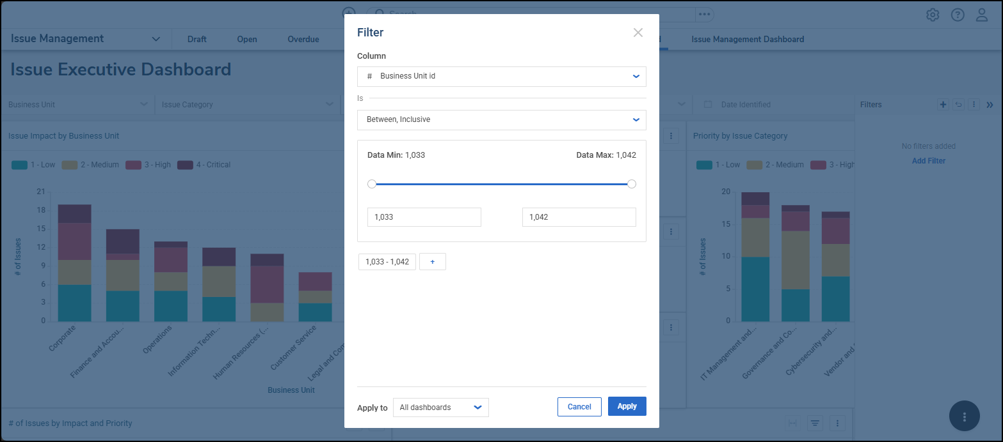1003x442 pixels.
Task: Click the plus icon in the Filters panel
Action: click(x=943, y=105)
